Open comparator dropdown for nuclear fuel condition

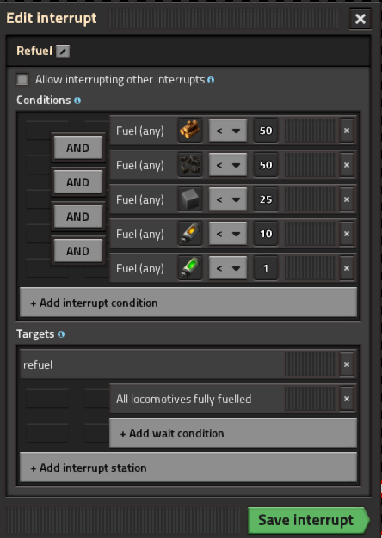point(228,267)
